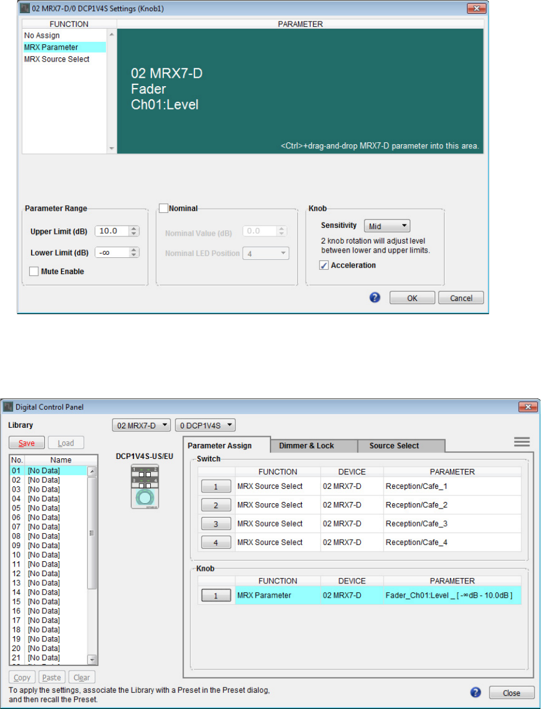Open the hamburger menu in Digital Control Panel

point(521,442)
